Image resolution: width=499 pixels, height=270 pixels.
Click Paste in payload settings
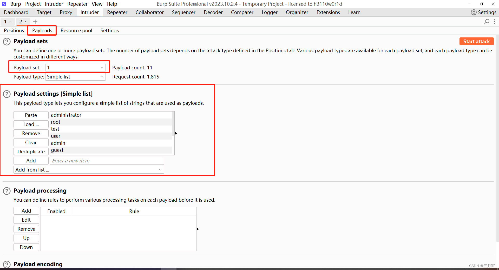click(x=31, y=115)
